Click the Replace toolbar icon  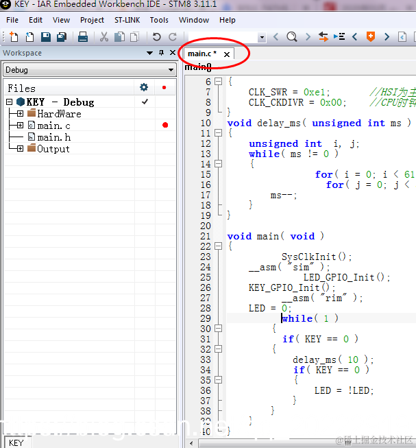coord(323,37)
